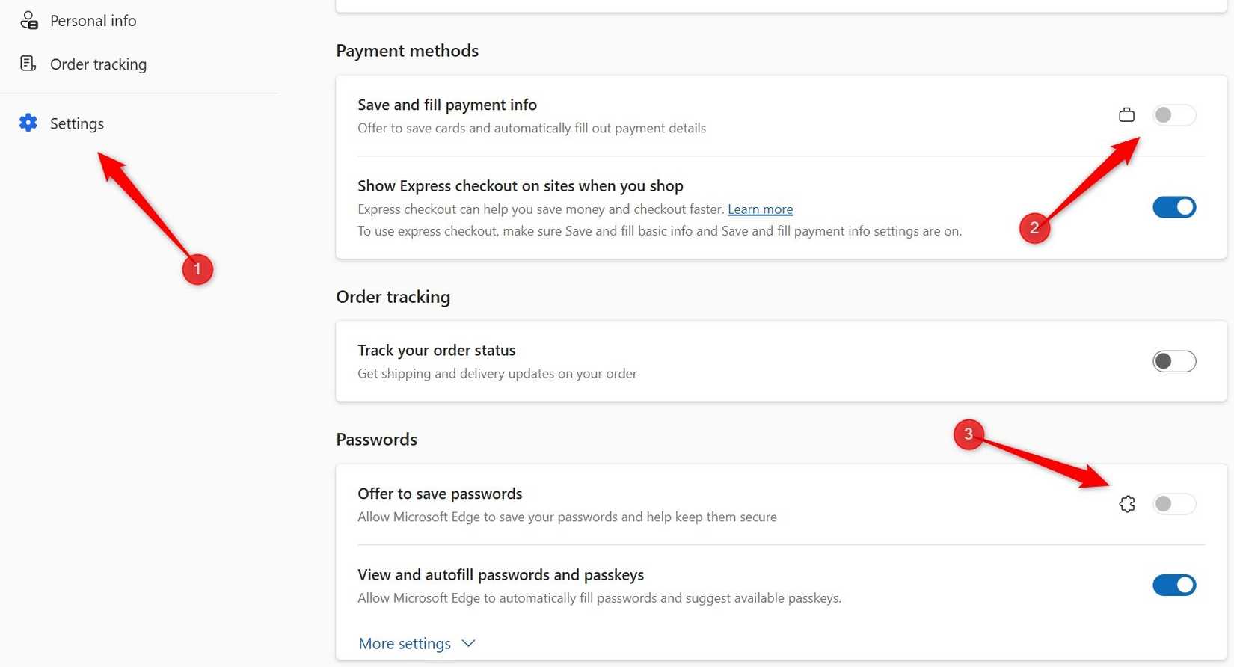The image size is (1234, 667).
Task: Disable Show Express checkout switch
Action: (1173, 207)
